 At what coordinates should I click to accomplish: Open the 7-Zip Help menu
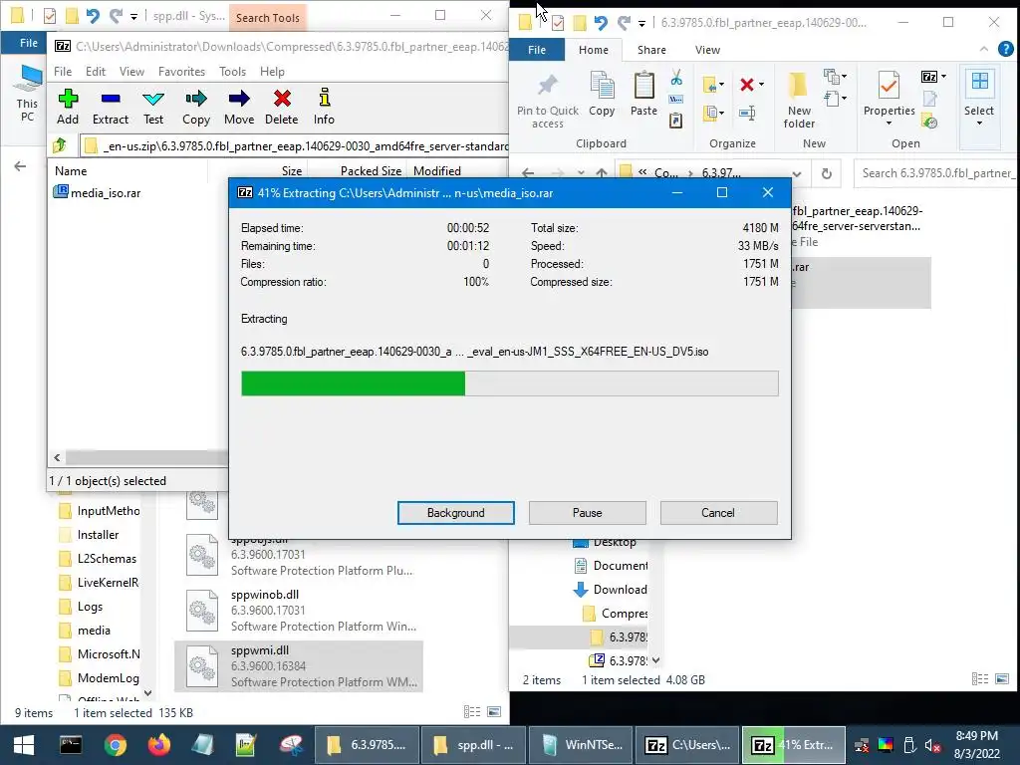[272, 72]
